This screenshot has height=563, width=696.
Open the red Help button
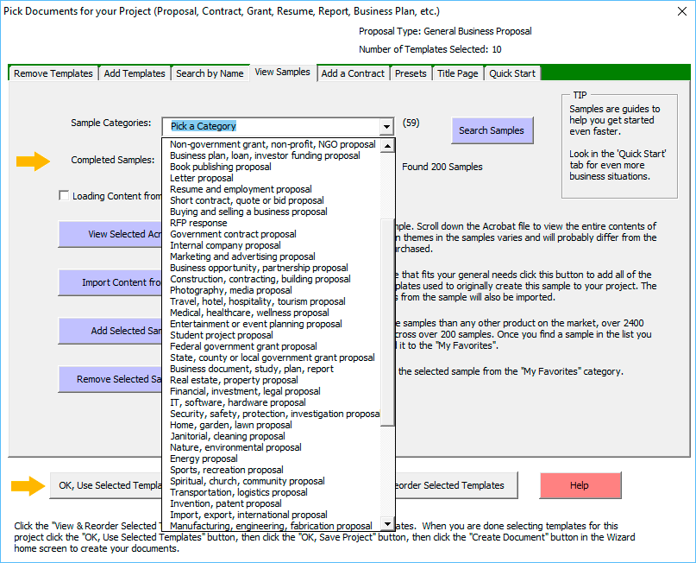click(x=580, y=485)
